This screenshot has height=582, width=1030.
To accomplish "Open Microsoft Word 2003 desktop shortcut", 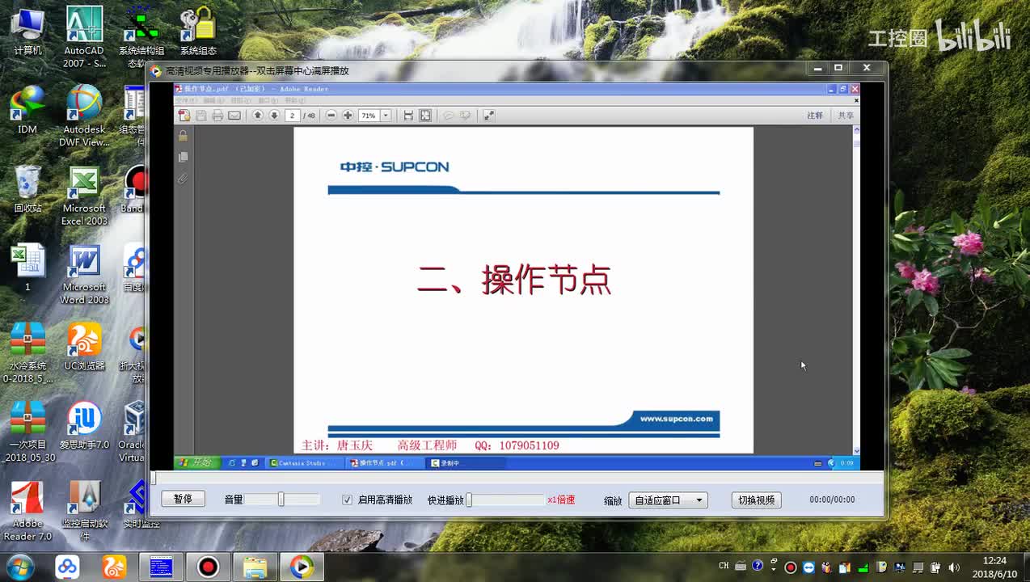I will (84, 274).
